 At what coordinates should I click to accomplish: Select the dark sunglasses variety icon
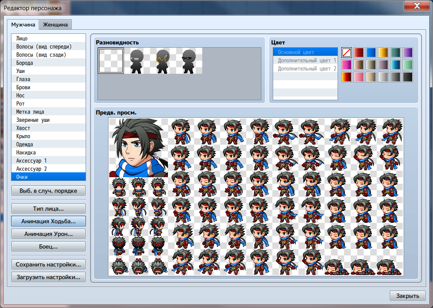[x=189, y=61]
